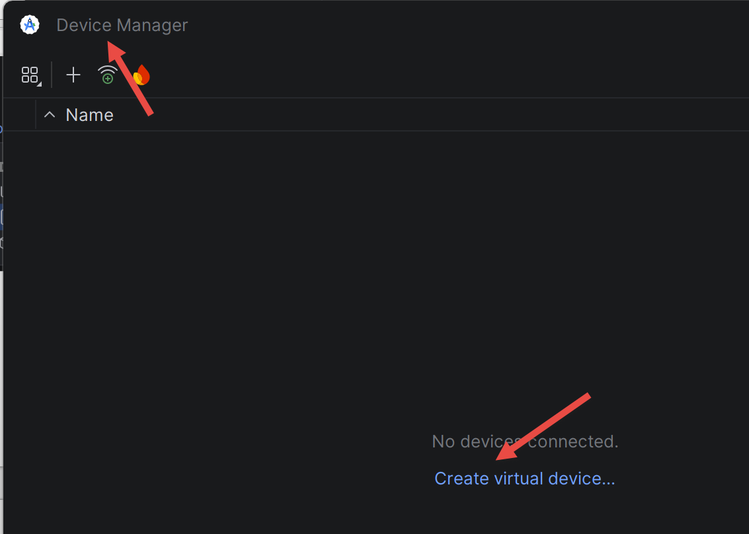
Task: Pair a device using the Wi-Fi icon
Action: click(108, 75)
